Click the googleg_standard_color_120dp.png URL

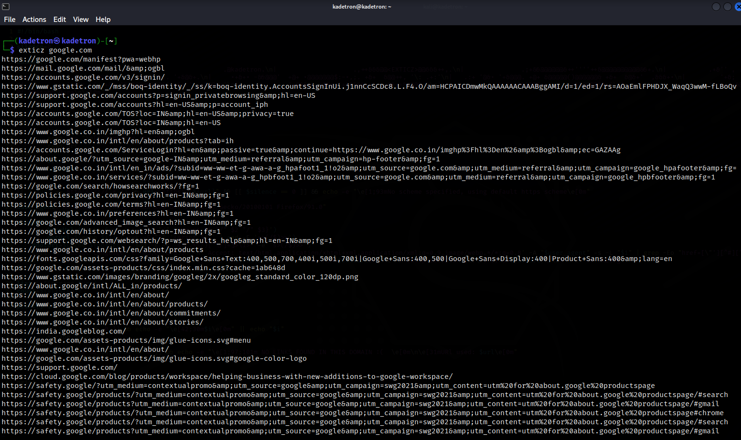[180, 277]
